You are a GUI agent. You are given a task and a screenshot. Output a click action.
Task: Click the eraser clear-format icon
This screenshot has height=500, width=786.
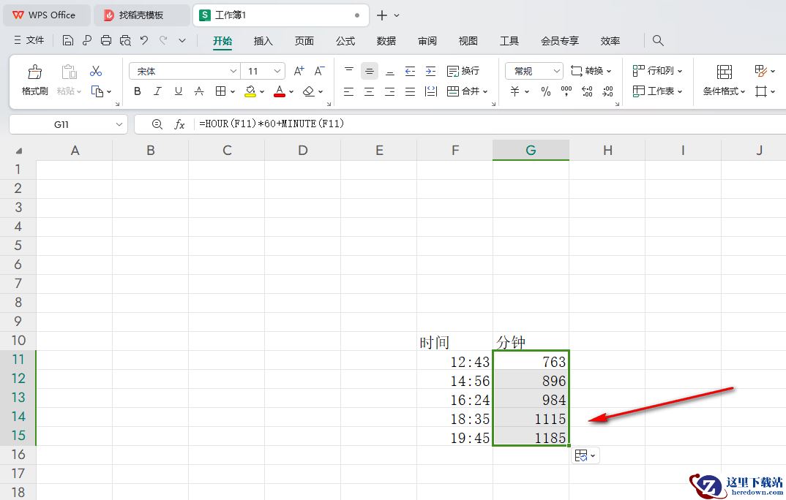pyautogui.click(x=309, y=91)
